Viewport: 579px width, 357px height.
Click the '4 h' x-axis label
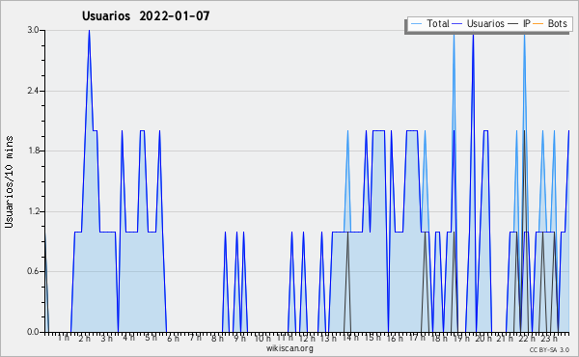point(128,338)
